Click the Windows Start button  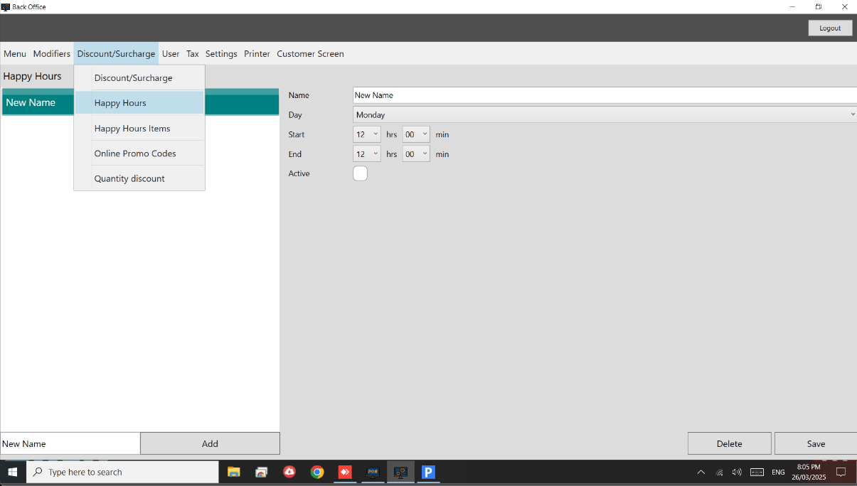pos(13,472)
